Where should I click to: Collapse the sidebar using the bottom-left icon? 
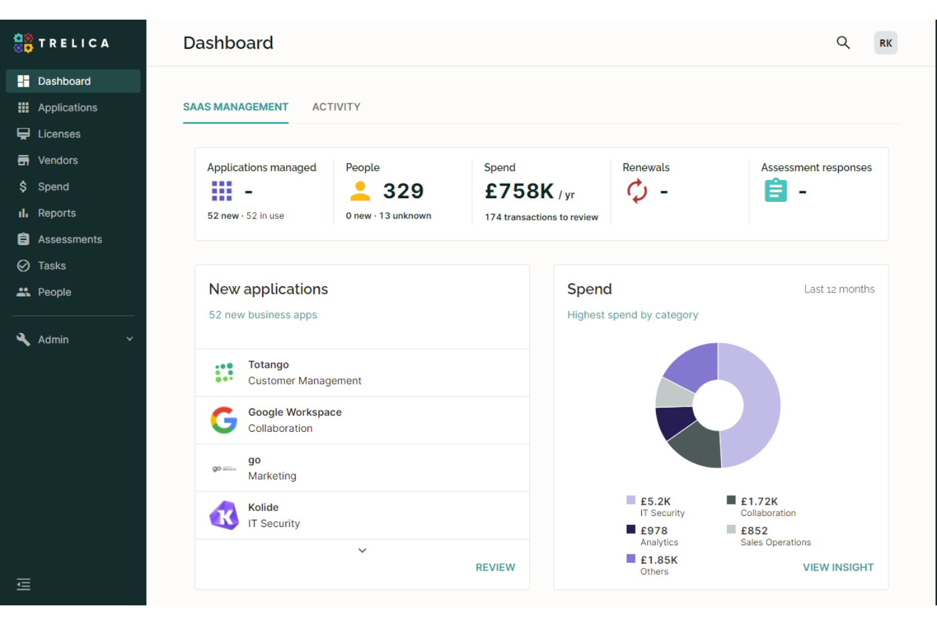(x=23, y=584)
